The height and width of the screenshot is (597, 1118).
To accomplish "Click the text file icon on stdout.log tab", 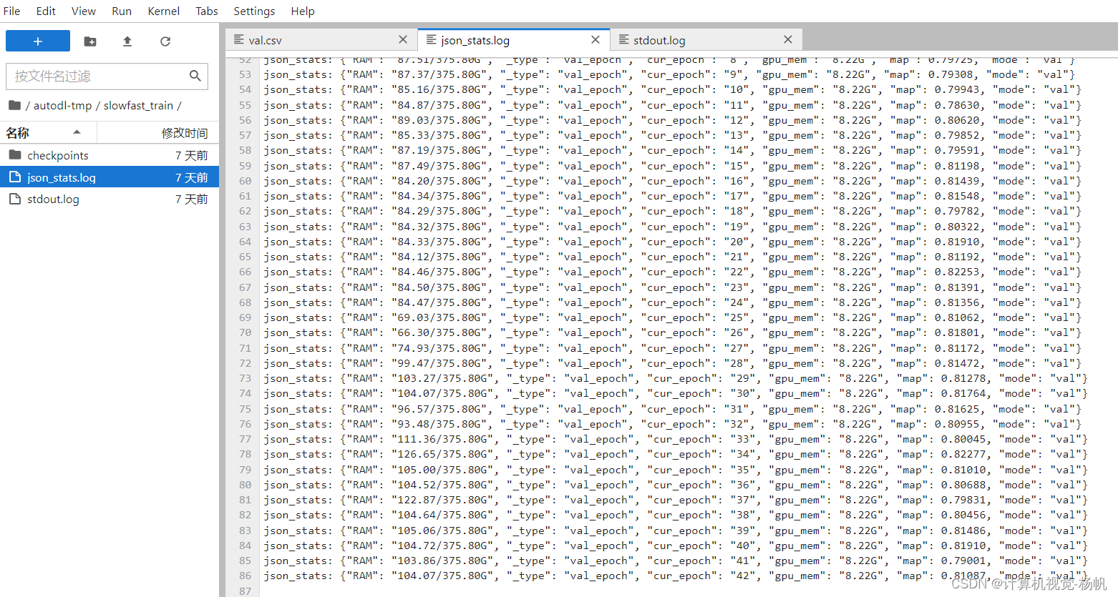I will point(623,40).
